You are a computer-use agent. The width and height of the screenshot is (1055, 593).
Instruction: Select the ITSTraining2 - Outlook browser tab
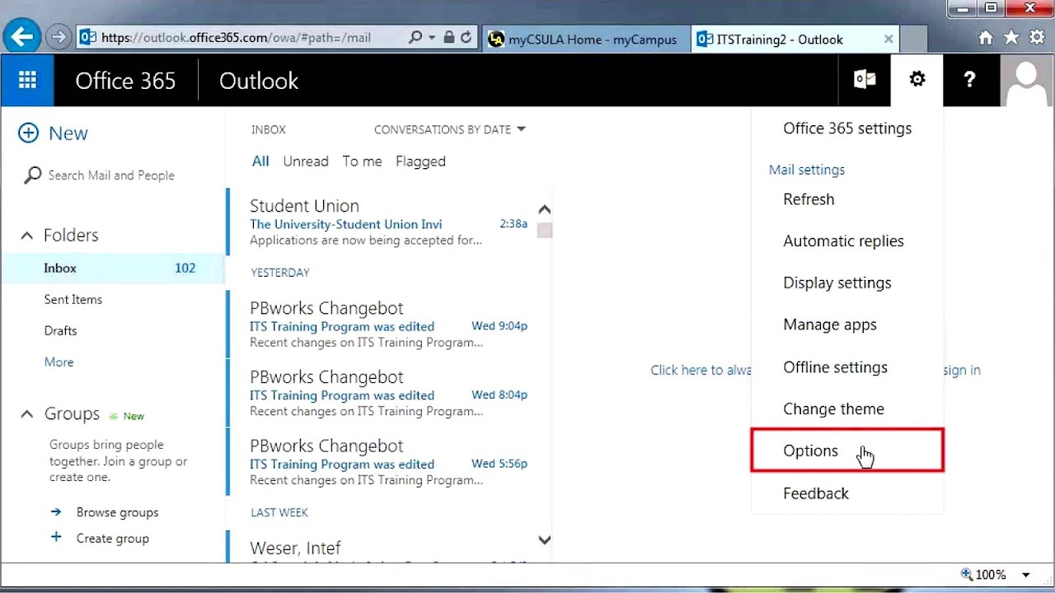click(x=794, y=39)
